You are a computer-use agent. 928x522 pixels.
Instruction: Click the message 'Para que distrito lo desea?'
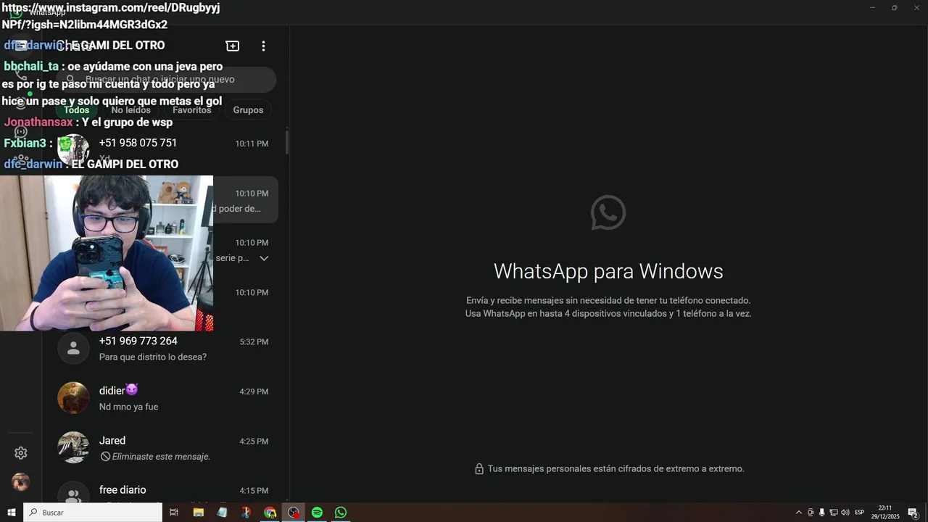coord(153,357)
